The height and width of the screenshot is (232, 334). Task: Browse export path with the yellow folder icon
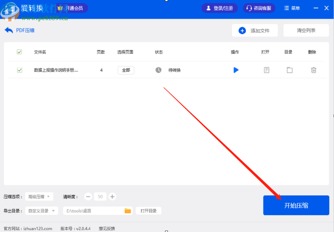[x=128, y=211]
